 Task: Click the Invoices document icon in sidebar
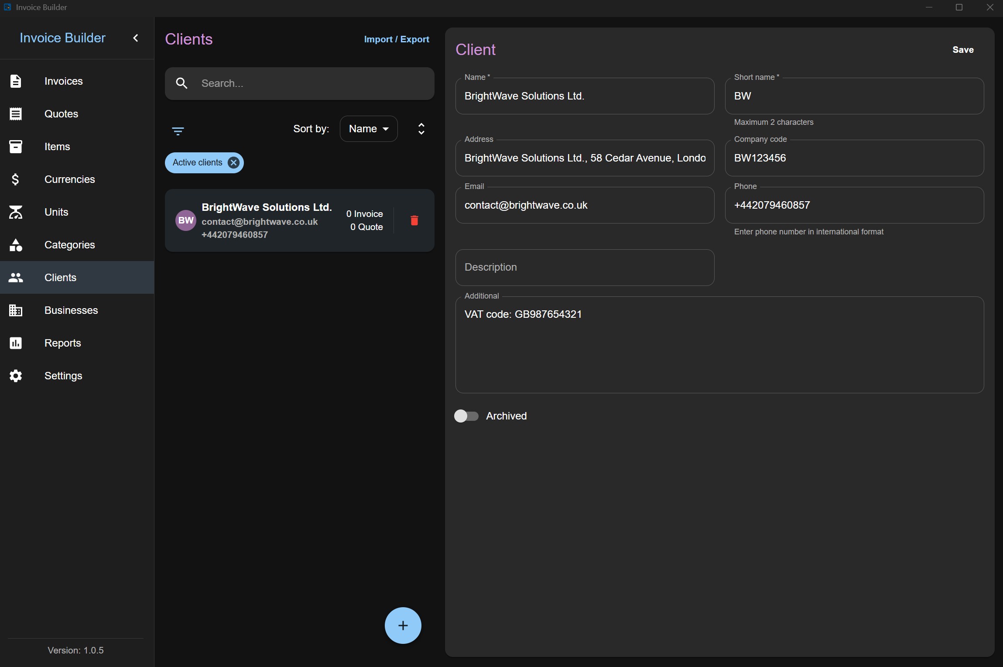(x=16, y=81)
